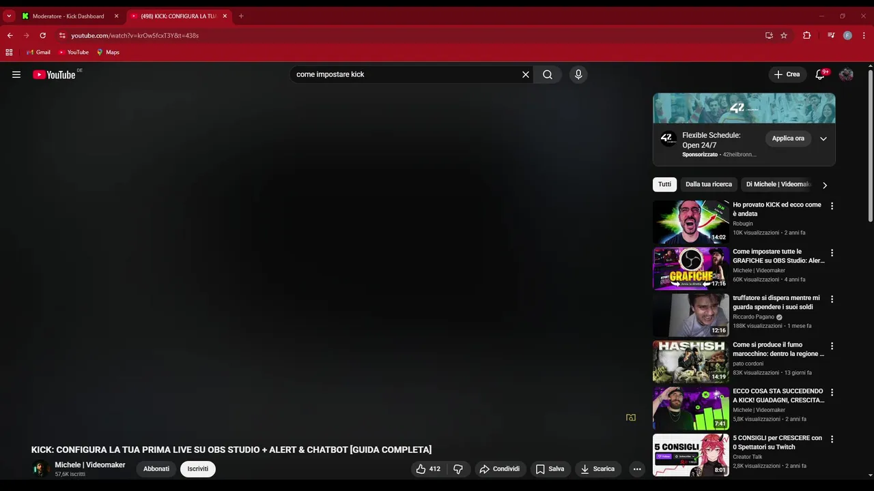Open more actions three-dot button under video
Viewport: 874px width, 491px height.
(637, 469)
